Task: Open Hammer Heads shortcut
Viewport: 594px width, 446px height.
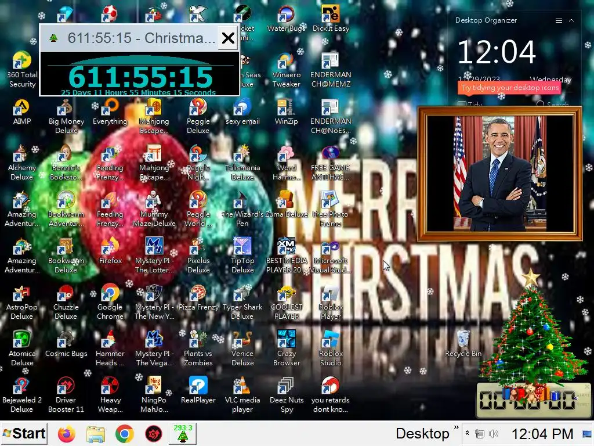Action: click(110, 348)
